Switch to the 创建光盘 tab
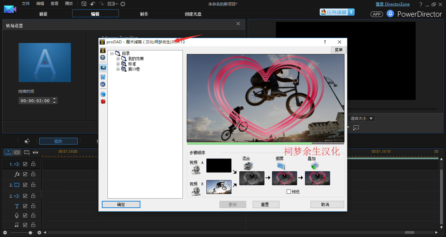446x237 pixels. pyautogui.click(x=193, y=14)
